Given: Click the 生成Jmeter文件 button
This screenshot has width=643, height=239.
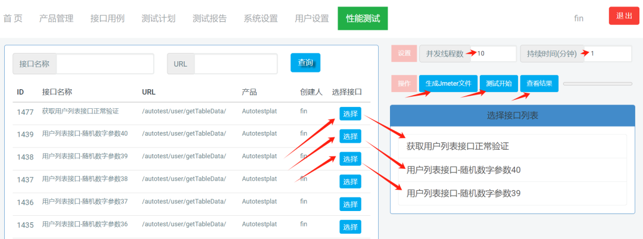Looking at the screenshot, I should 448,83.
